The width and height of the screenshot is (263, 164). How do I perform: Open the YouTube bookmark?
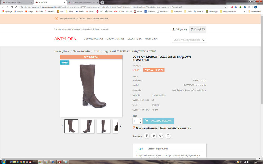(119, 11)
